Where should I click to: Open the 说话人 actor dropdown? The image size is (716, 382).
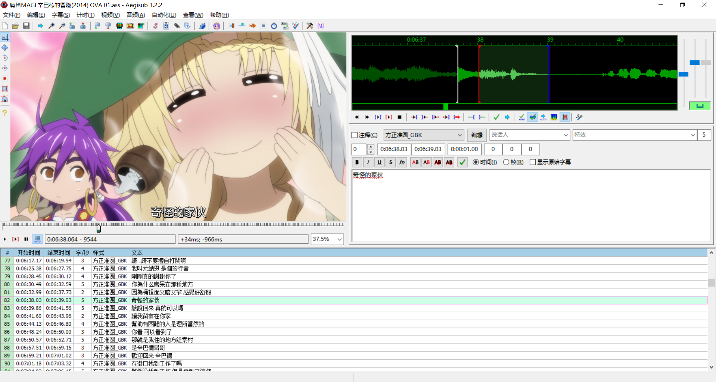point(529,135)
